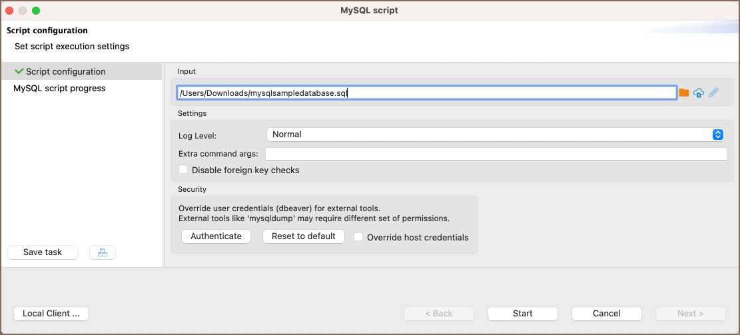
Task: Click the stacked boxes icon next to Save task
Action: click(x=102, y=252)
